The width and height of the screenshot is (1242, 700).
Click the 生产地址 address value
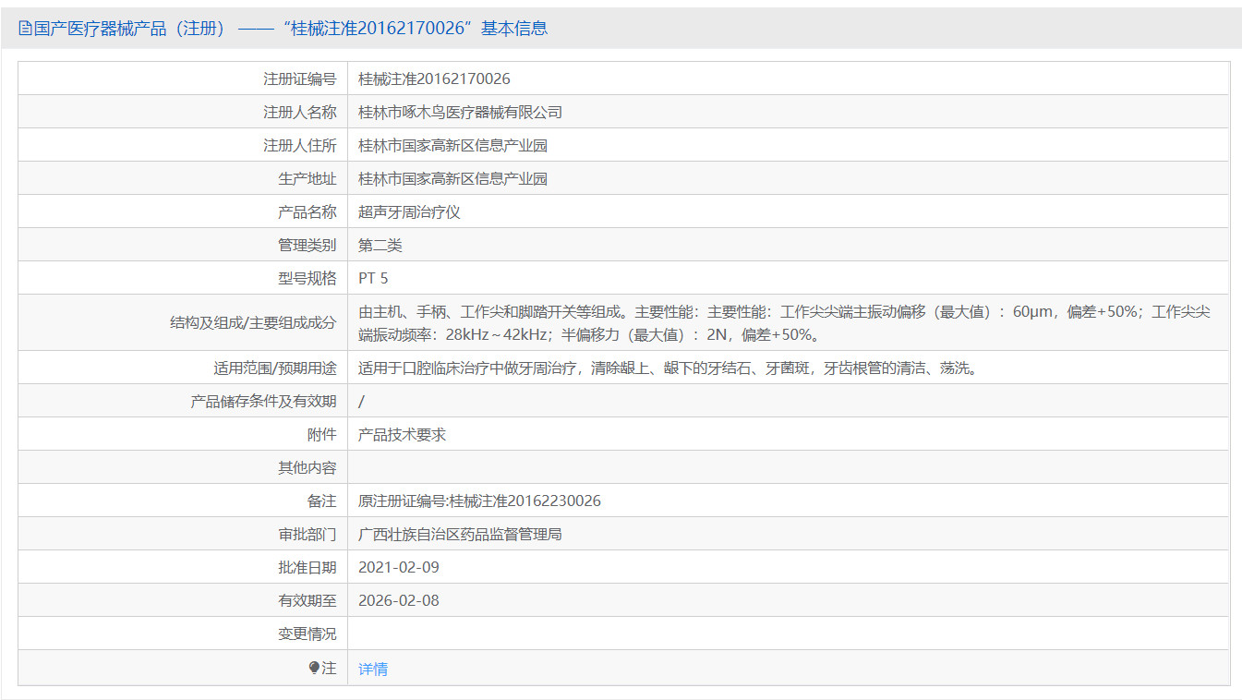(452, 178)
